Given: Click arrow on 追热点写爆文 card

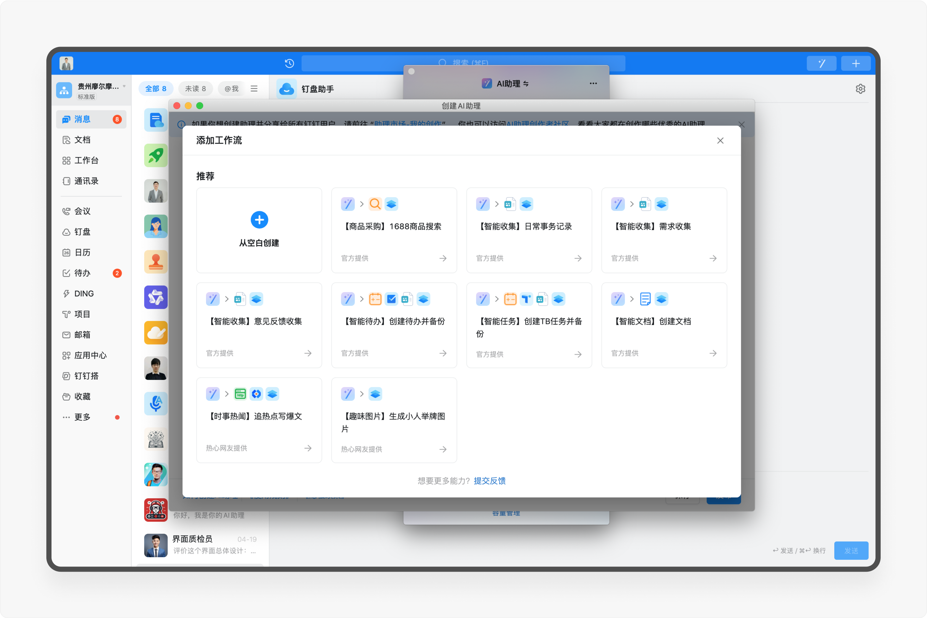Looking at the screenshot, I should point(308,448).
